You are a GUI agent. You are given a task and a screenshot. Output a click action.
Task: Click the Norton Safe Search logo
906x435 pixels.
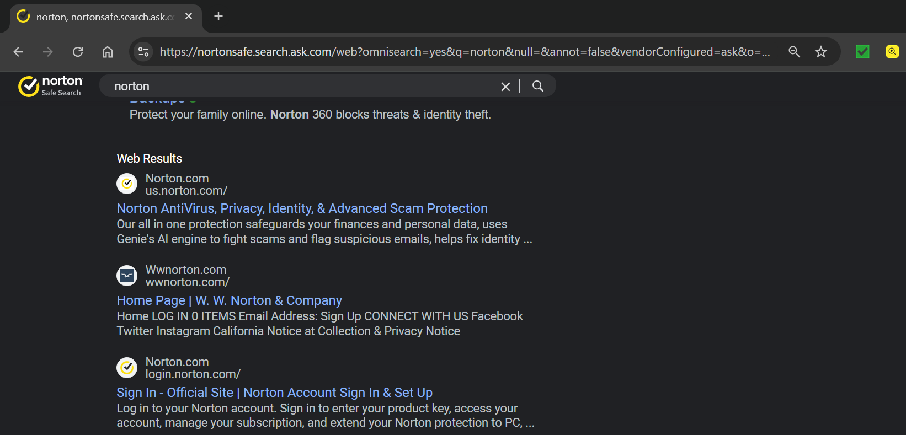coord(50,86)
